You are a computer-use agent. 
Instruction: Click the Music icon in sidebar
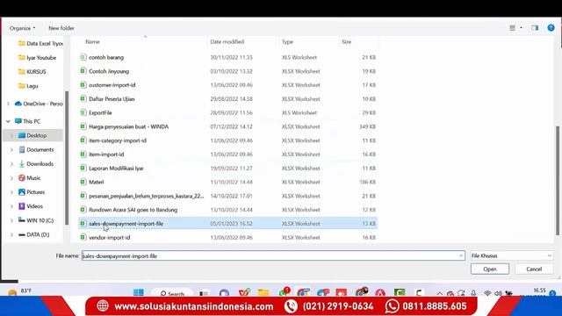(22, 177)
